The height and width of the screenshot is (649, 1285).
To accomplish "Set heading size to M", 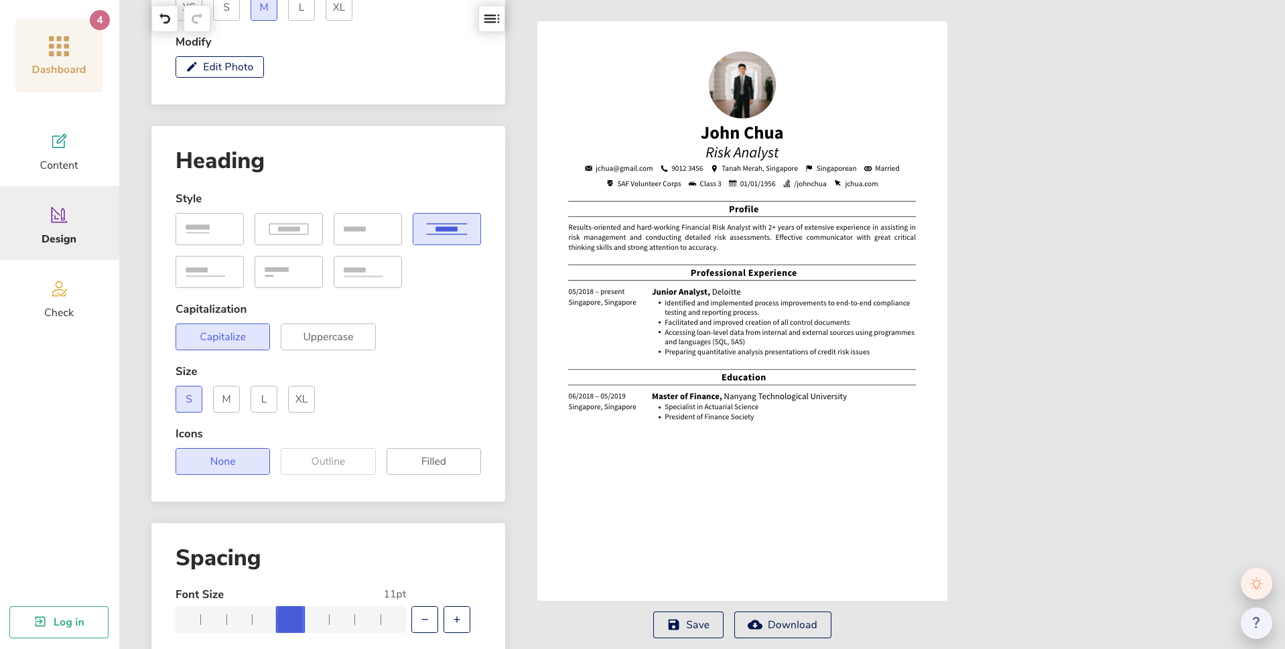I will click(x=226, y=399).
